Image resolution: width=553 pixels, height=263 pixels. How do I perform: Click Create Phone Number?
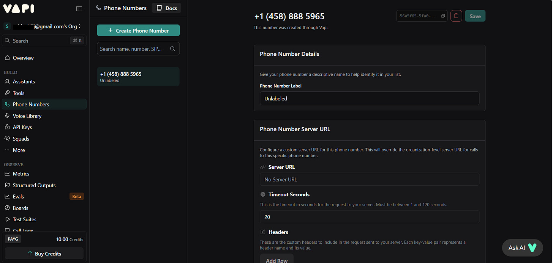click(x=138, y=30)
